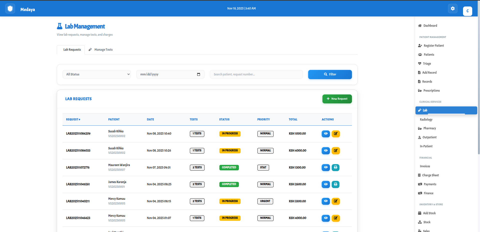Open the All Status dropdown
The height and width of the screenshot is (232, 480).
click(x=97, y=74)
